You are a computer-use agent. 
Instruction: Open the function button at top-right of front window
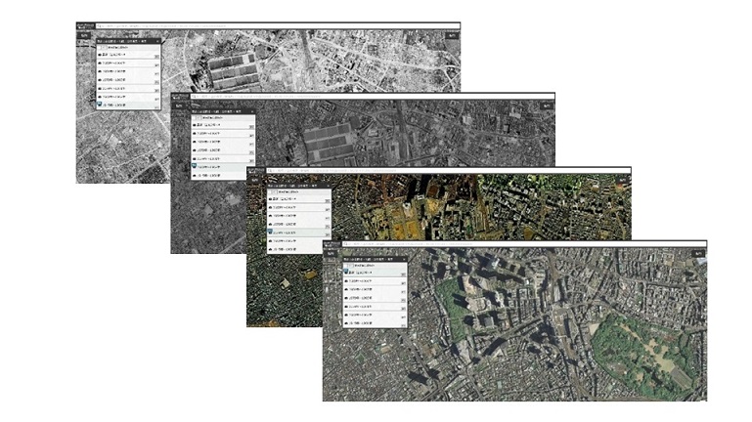[697, 253]
